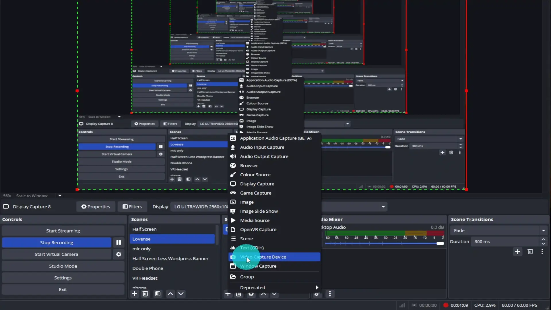Click the Display Capture 8 monitor icon
Image resolution: width=551 pixels, height=310 pixels.
[6, 207]
